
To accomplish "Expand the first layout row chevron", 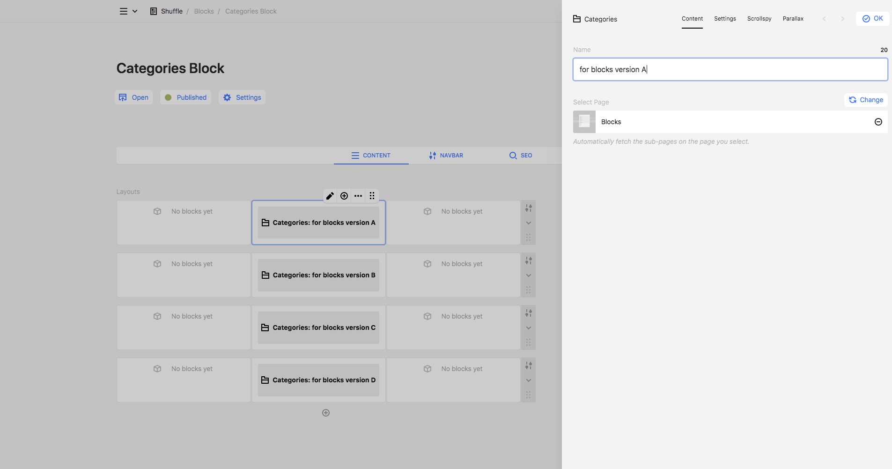I will tap(528, 223).
